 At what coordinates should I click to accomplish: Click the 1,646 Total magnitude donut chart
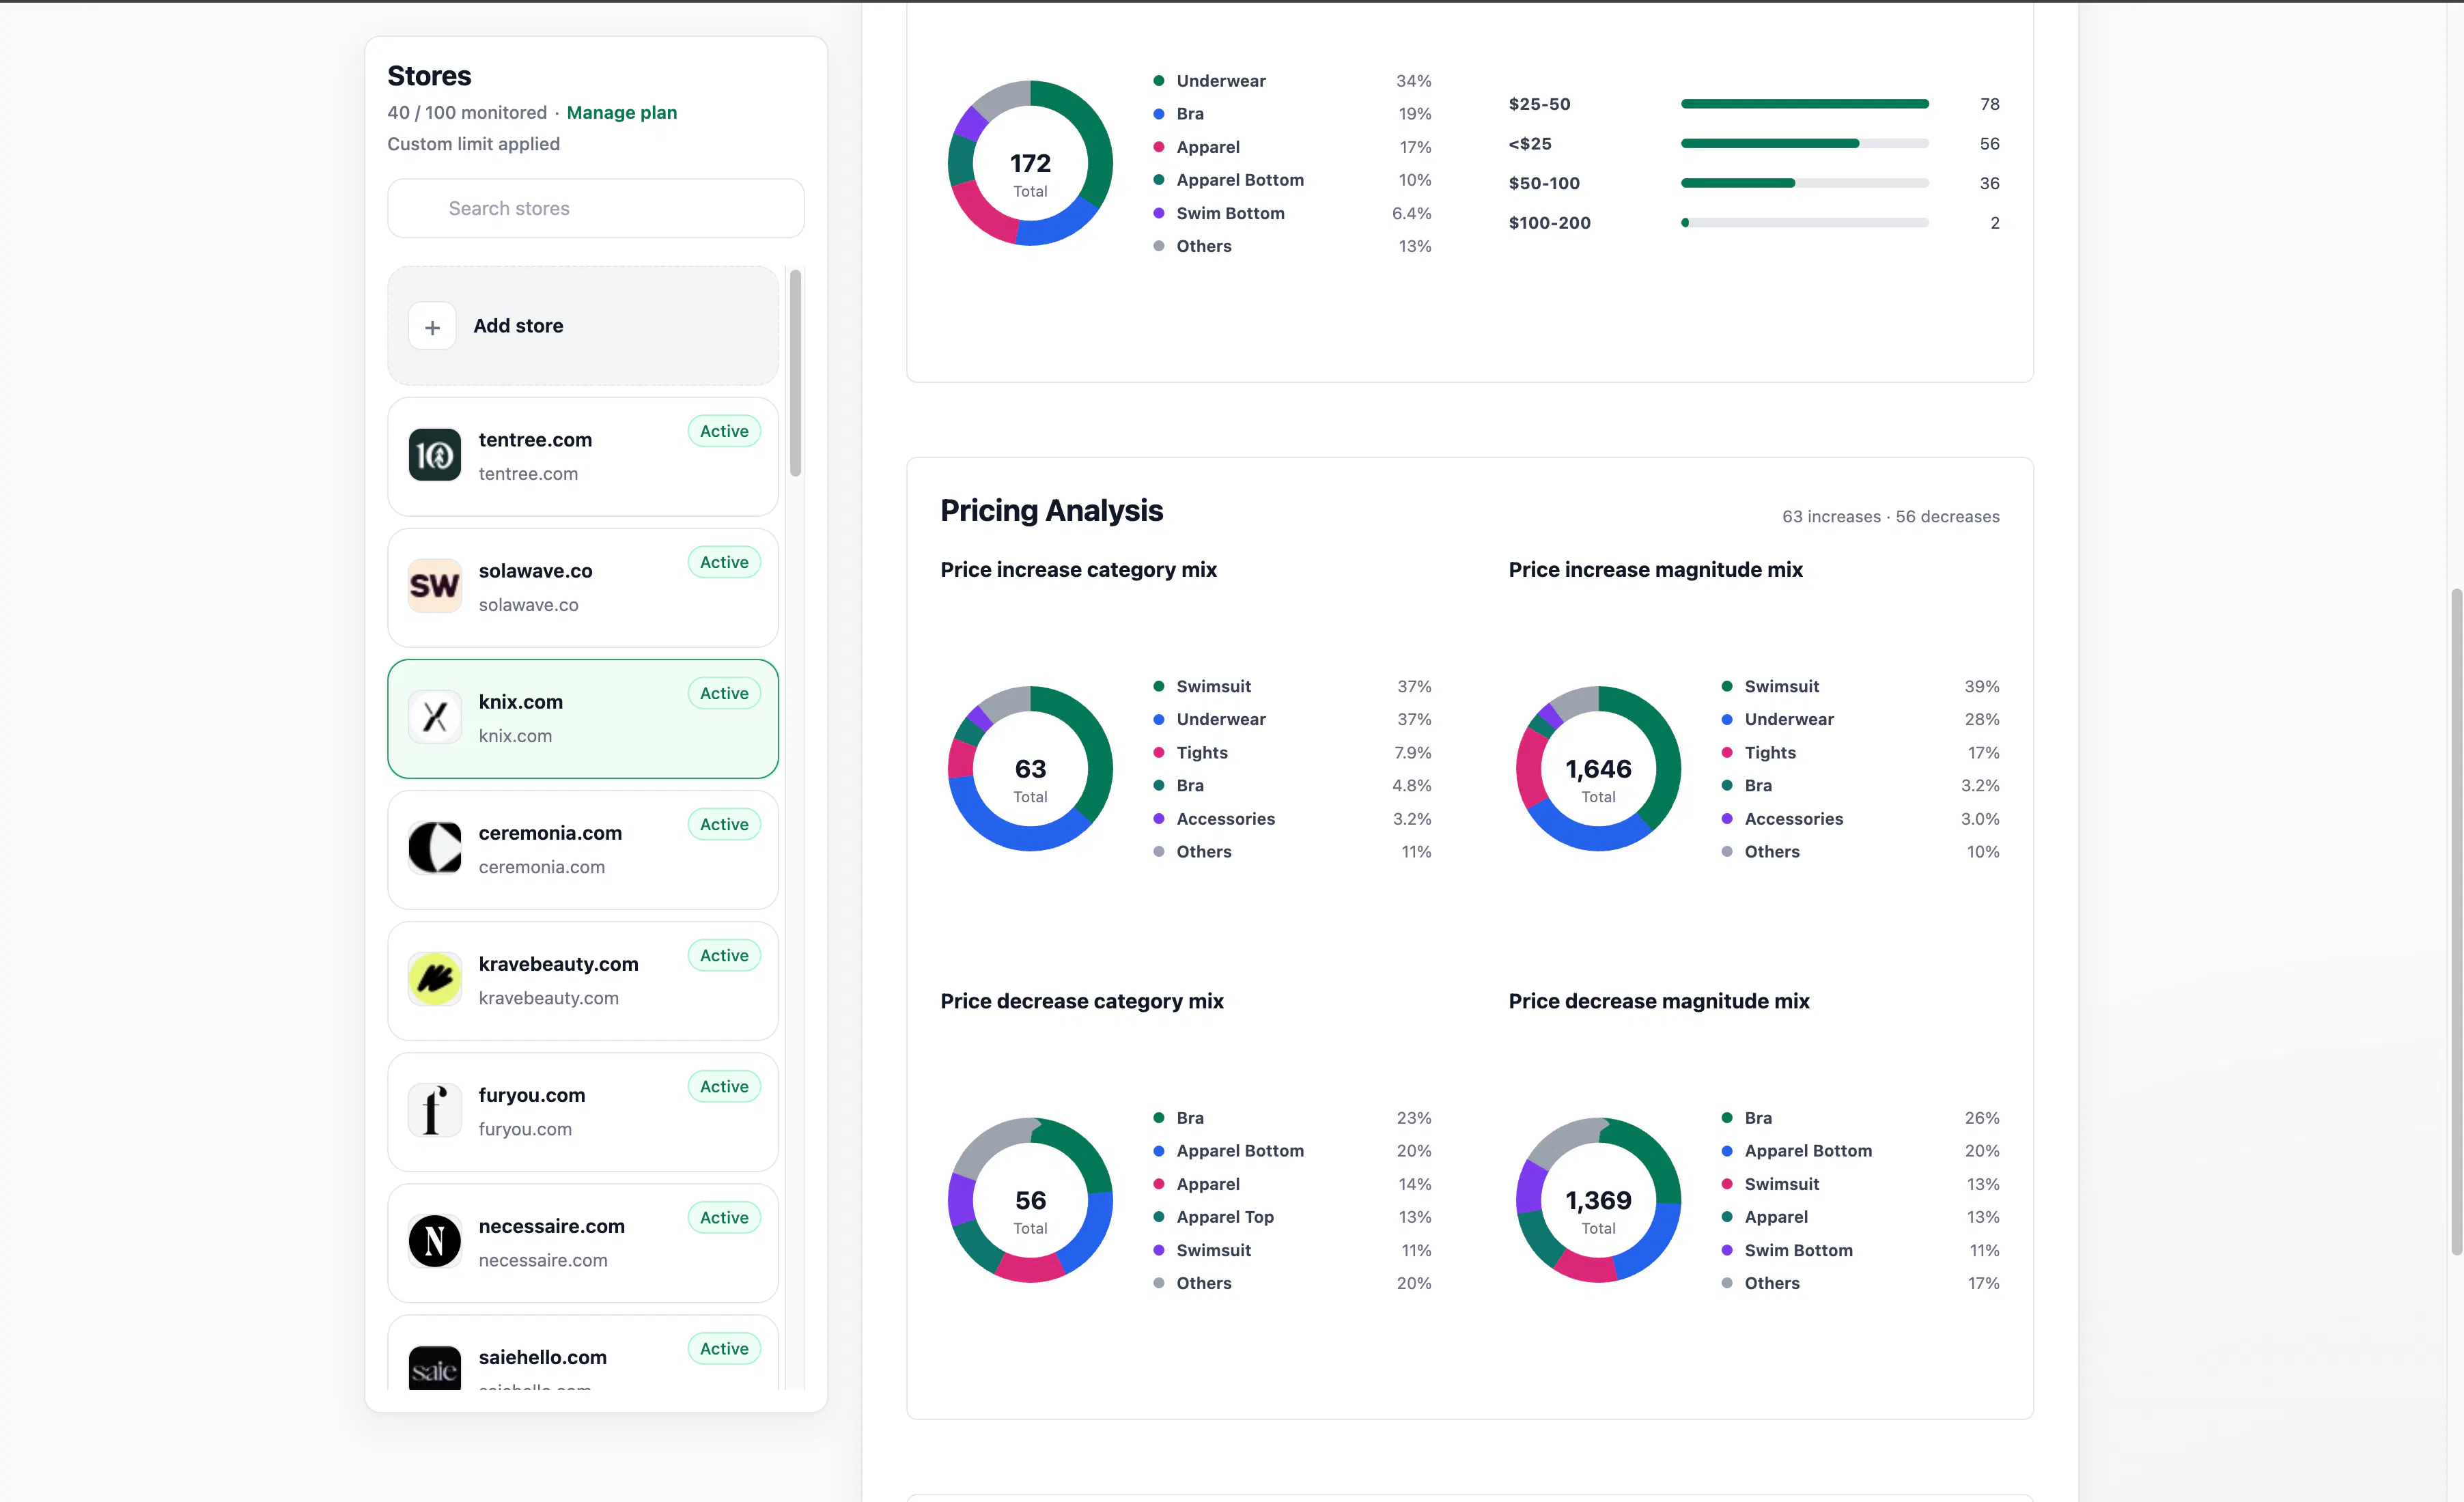(1598, 769)
